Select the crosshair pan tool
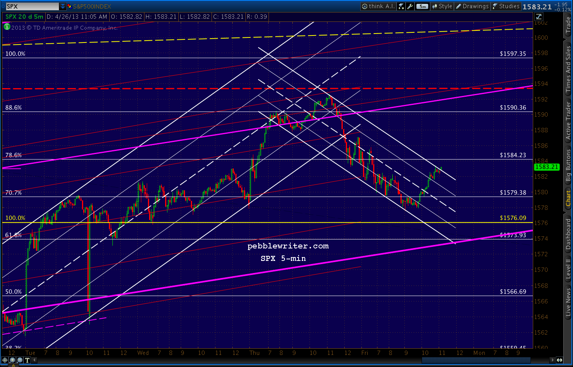Screen dimensions: 573x367 pos(5,360)
